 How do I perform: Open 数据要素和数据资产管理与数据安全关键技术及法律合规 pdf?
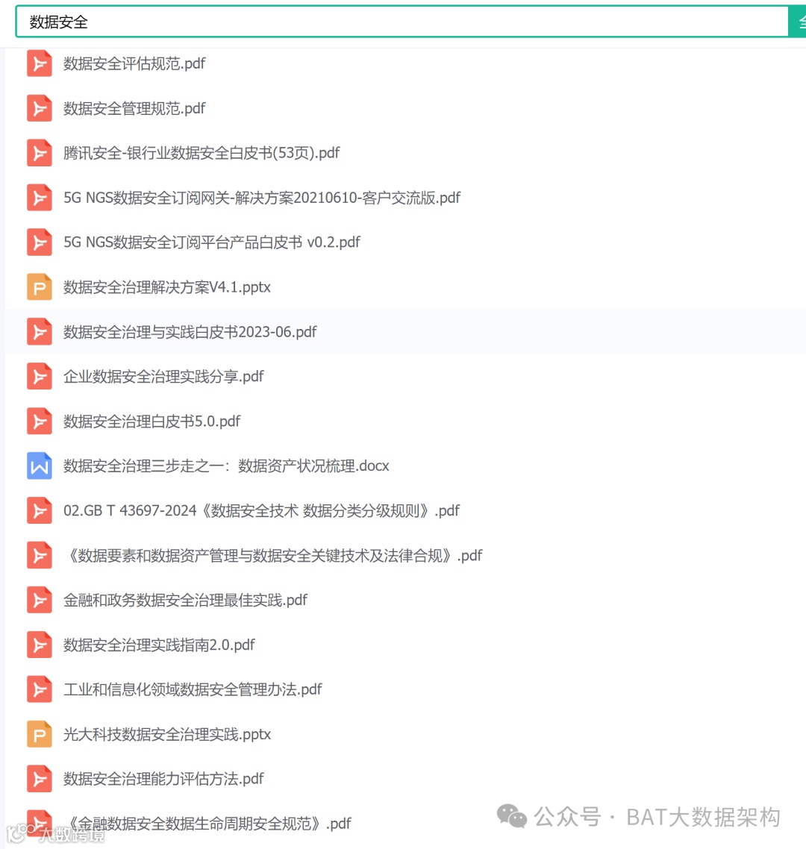click(273, 556)
